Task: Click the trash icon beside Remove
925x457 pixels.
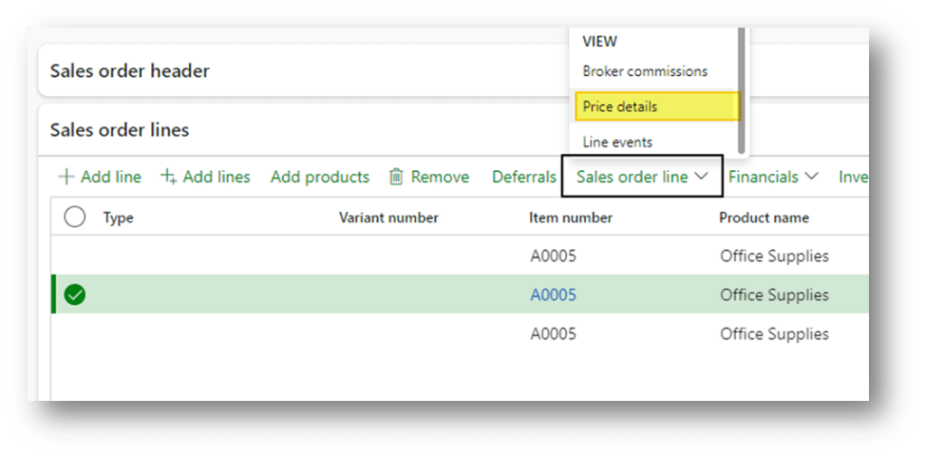Action: tap(396, 177)
